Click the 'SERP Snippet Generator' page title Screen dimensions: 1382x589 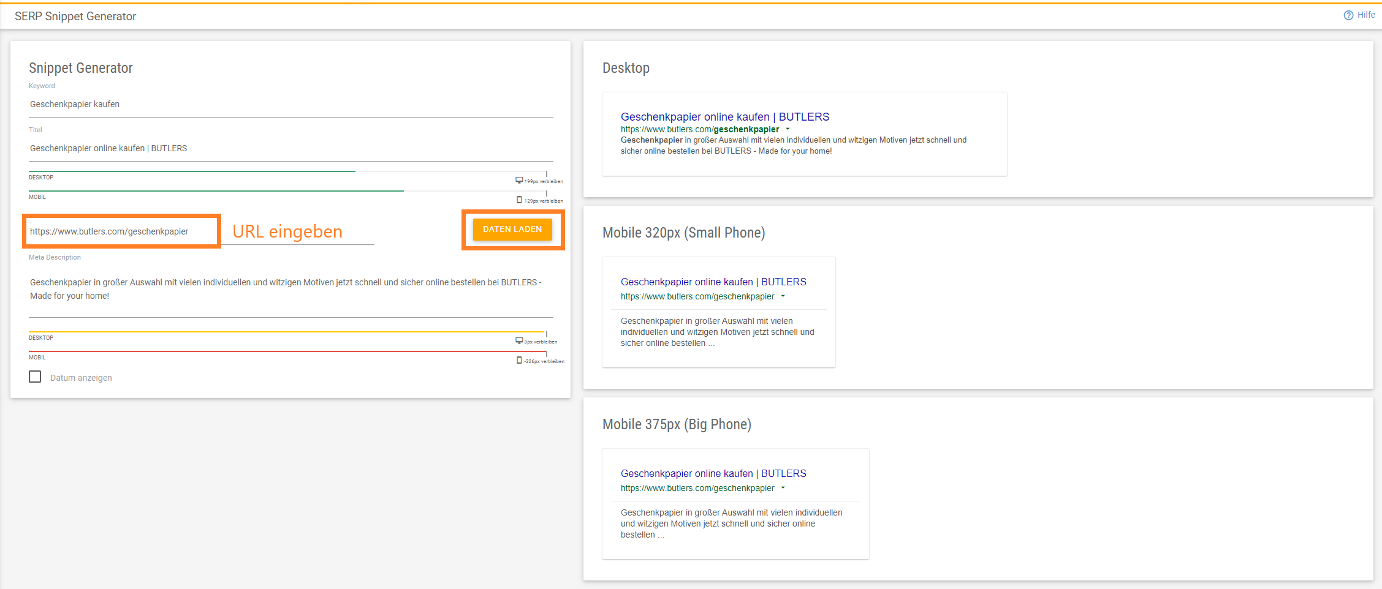(x=75, y=17)
